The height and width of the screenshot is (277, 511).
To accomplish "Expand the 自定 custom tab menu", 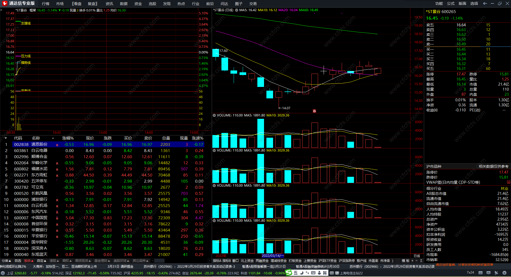I will [x=42, y=261].
